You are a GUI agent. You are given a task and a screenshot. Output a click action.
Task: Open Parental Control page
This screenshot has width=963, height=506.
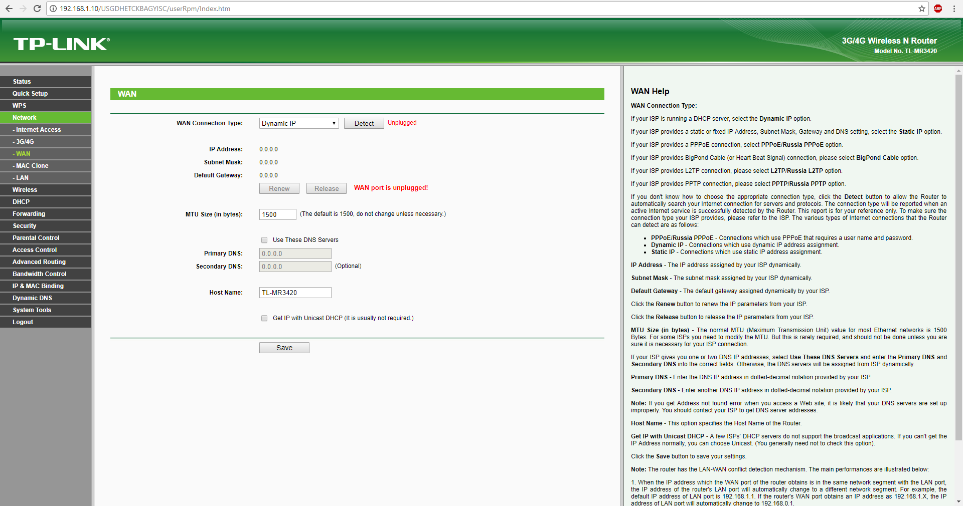tap(46, 238)
